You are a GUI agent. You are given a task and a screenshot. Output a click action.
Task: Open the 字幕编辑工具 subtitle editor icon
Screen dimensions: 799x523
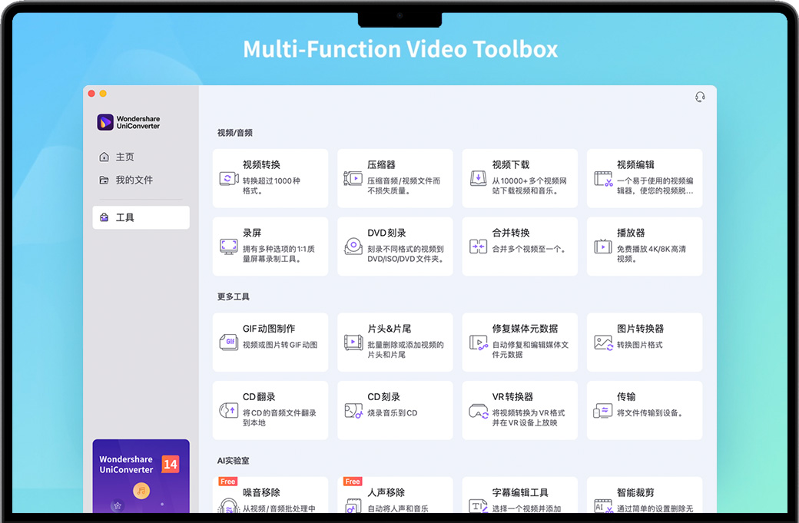478,505
